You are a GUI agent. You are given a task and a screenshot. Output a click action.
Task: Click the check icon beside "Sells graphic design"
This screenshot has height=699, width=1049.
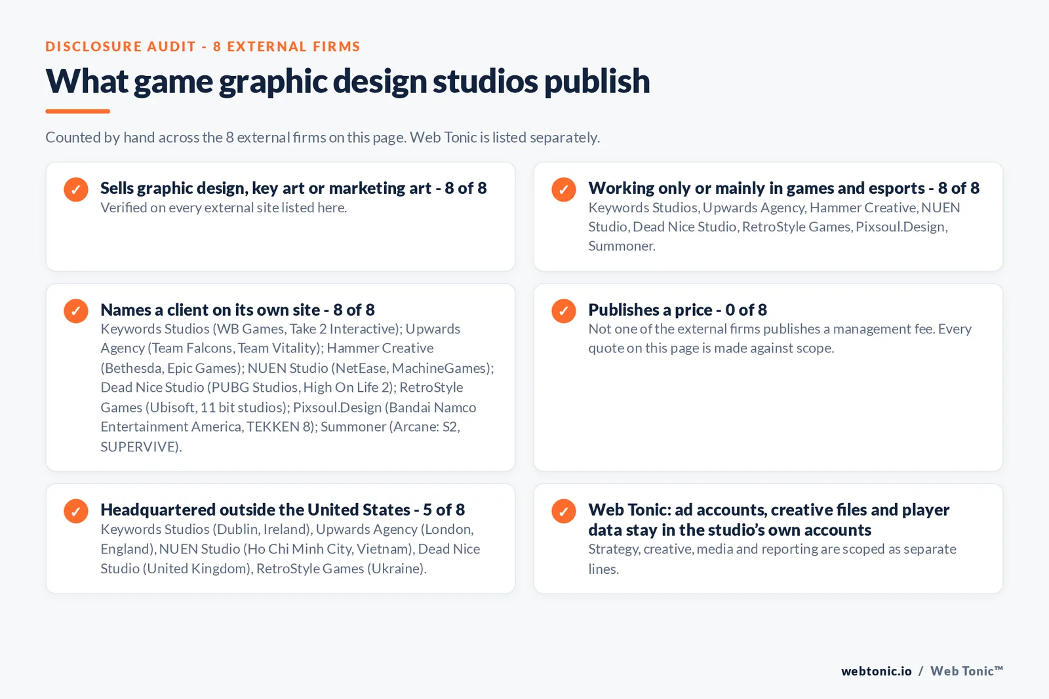click(76, 189)
